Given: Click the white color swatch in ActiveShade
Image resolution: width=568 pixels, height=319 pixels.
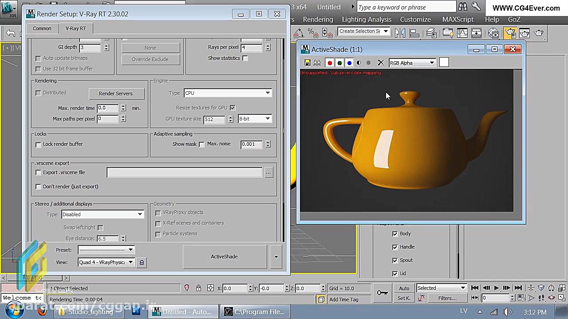Looking at the screenshot, I should click(444, 63).
